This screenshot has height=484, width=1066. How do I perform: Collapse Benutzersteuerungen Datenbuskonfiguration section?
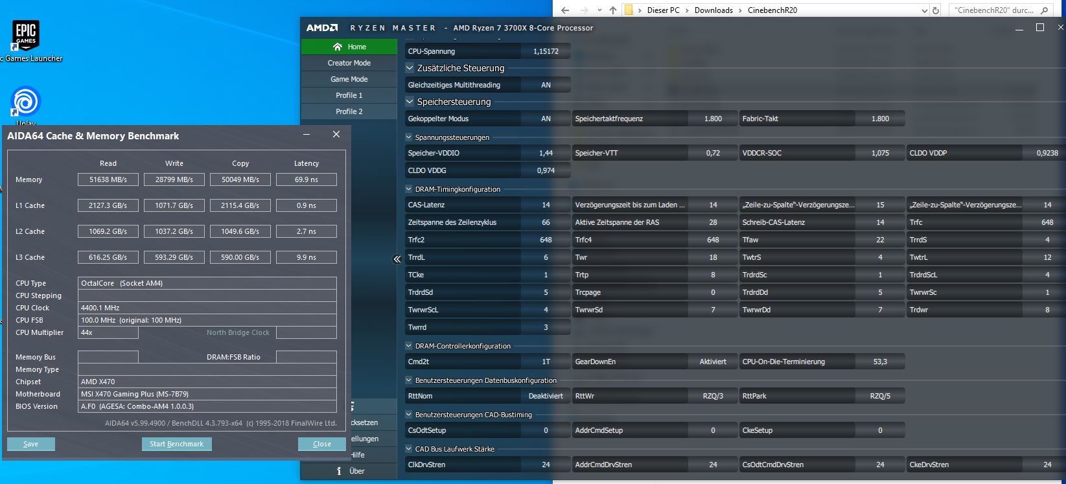pos(409,380)
